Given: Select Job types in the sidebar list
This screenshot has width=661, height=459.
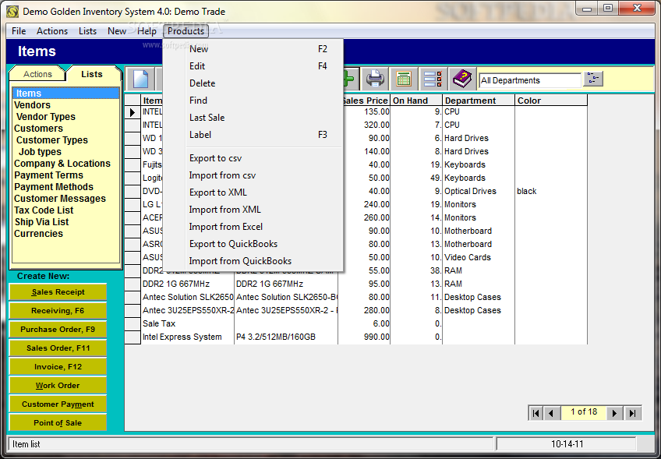Looking at the screenshot, I should [x=40, y=152].
